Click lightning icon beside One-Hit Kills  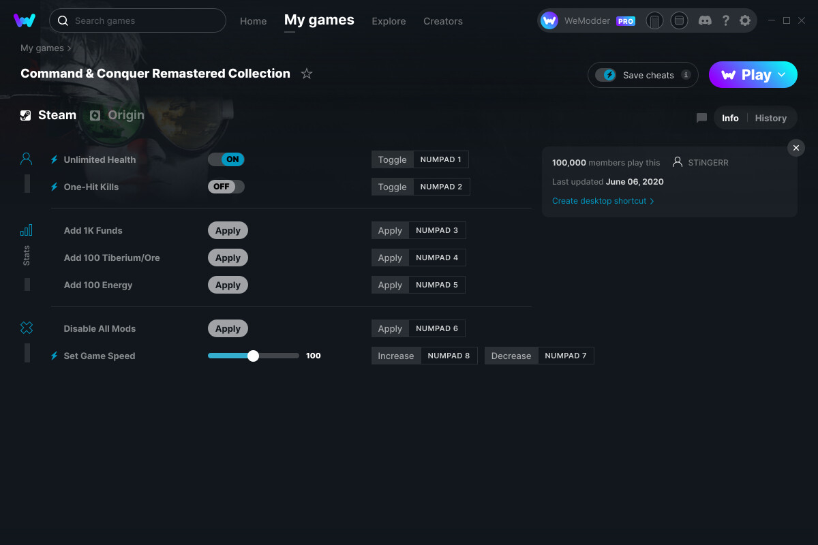point(55,187)
